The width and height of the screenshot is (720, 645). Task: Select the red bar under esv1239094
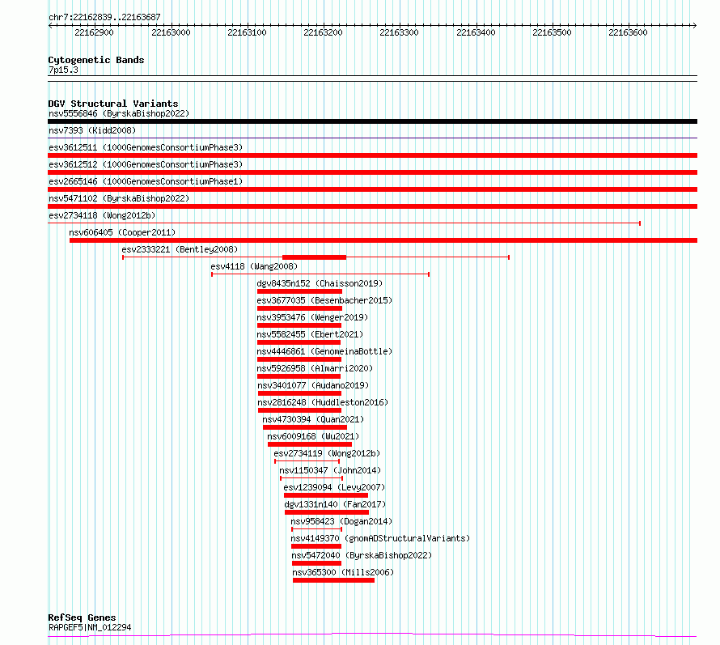coord(326,496)
